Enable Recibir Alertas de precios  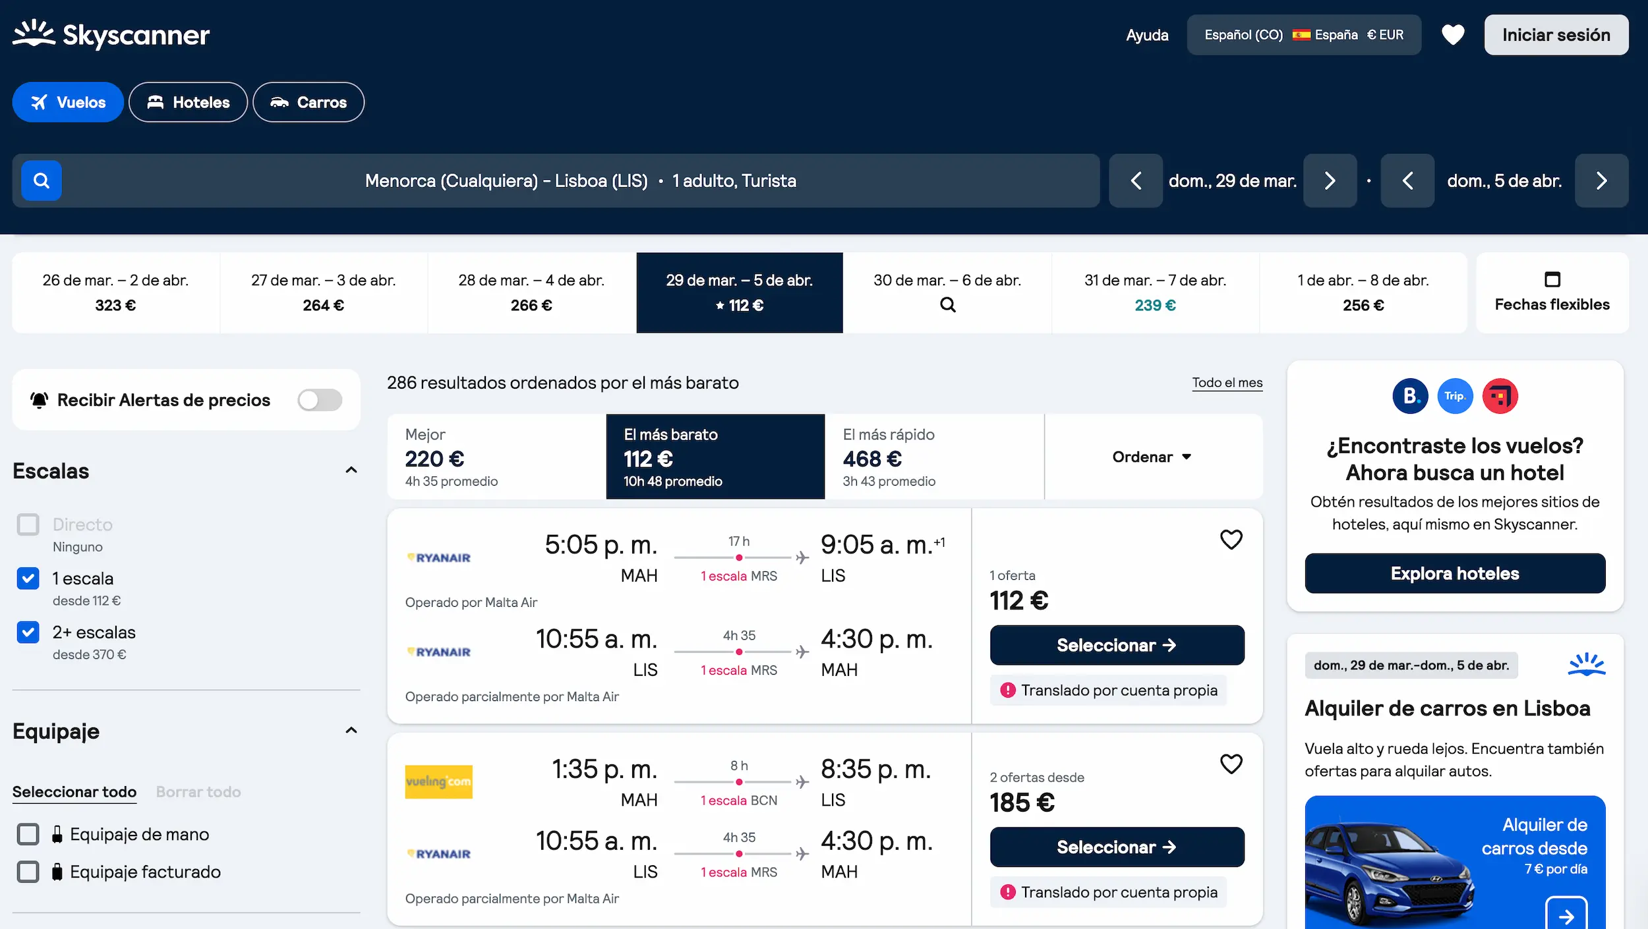click(x=320, y=399)
